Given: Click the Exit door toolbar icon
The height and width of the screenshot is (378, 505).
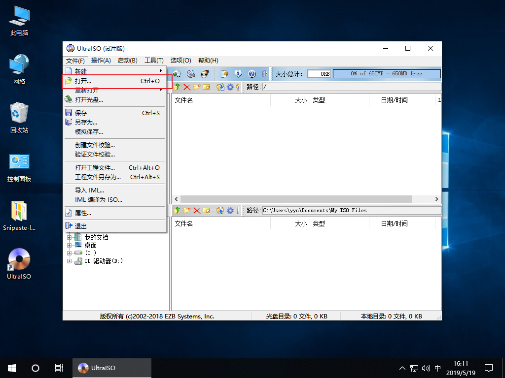Looking at the screenshot, I should tap(264, 74).
